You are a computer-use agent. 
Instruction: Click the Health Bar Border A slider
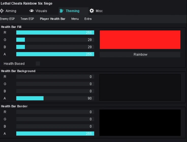(55, 134)
